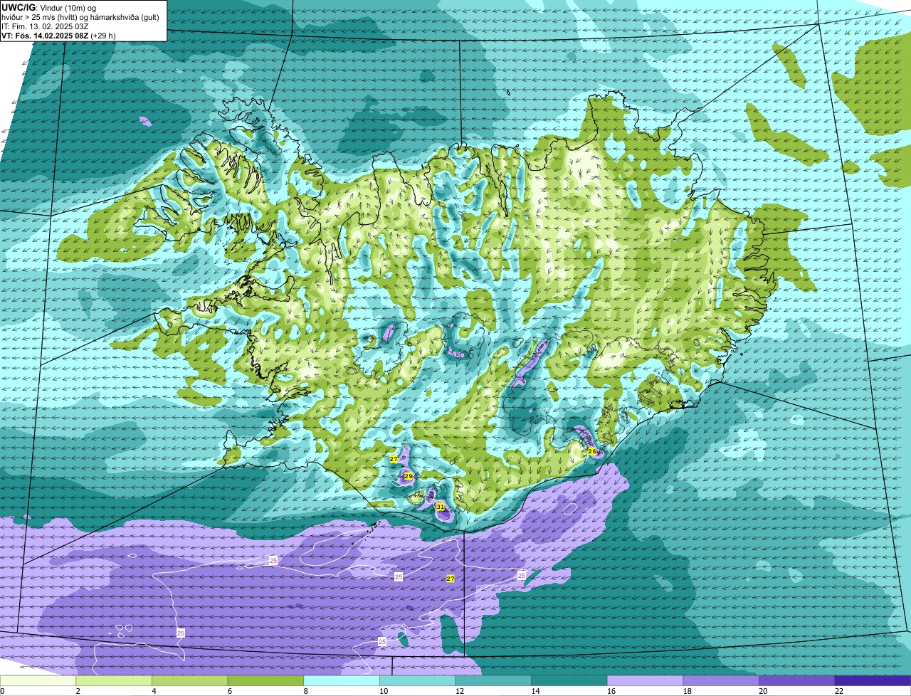The height and width of the screenshot is (696, 911).
Task: Select the legend tick label 20
Action: pyautogui.click(x=763, y=691)
